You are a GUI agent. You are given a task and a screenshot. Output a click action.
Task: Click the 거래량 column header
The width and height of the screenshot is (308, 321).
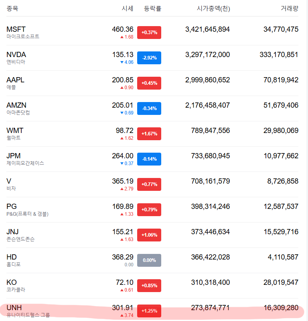click(289, 8)
